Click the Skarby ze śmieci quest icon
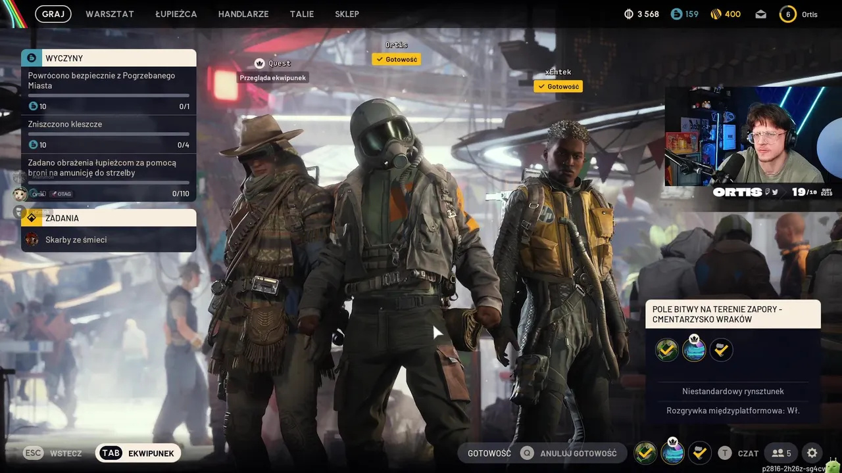Image resolution: width=842 pixels, height=473 pixels. [32, 240]
